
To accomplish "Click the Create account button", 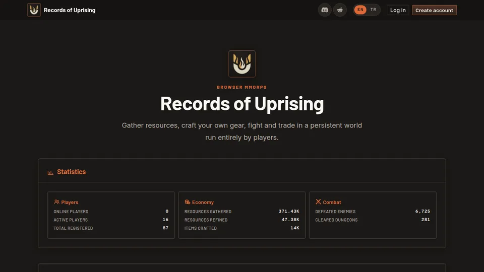I will (434, 10).
